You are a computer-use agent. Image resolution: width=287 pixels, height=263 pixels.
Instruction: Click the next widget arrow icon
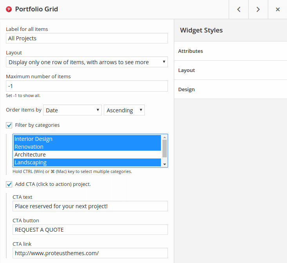point(258,9)
